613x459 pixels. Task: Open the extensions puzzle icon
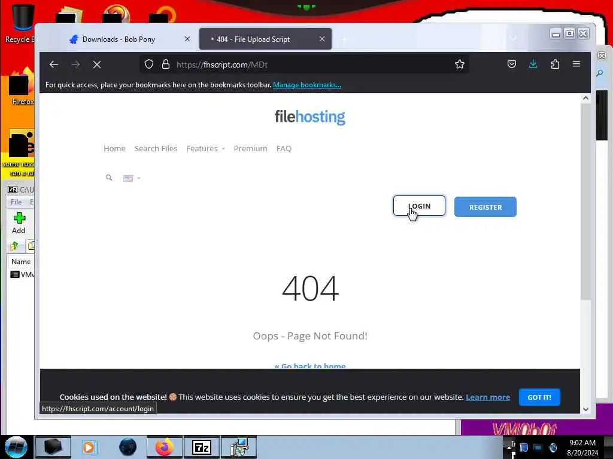[x=555, y=64]
